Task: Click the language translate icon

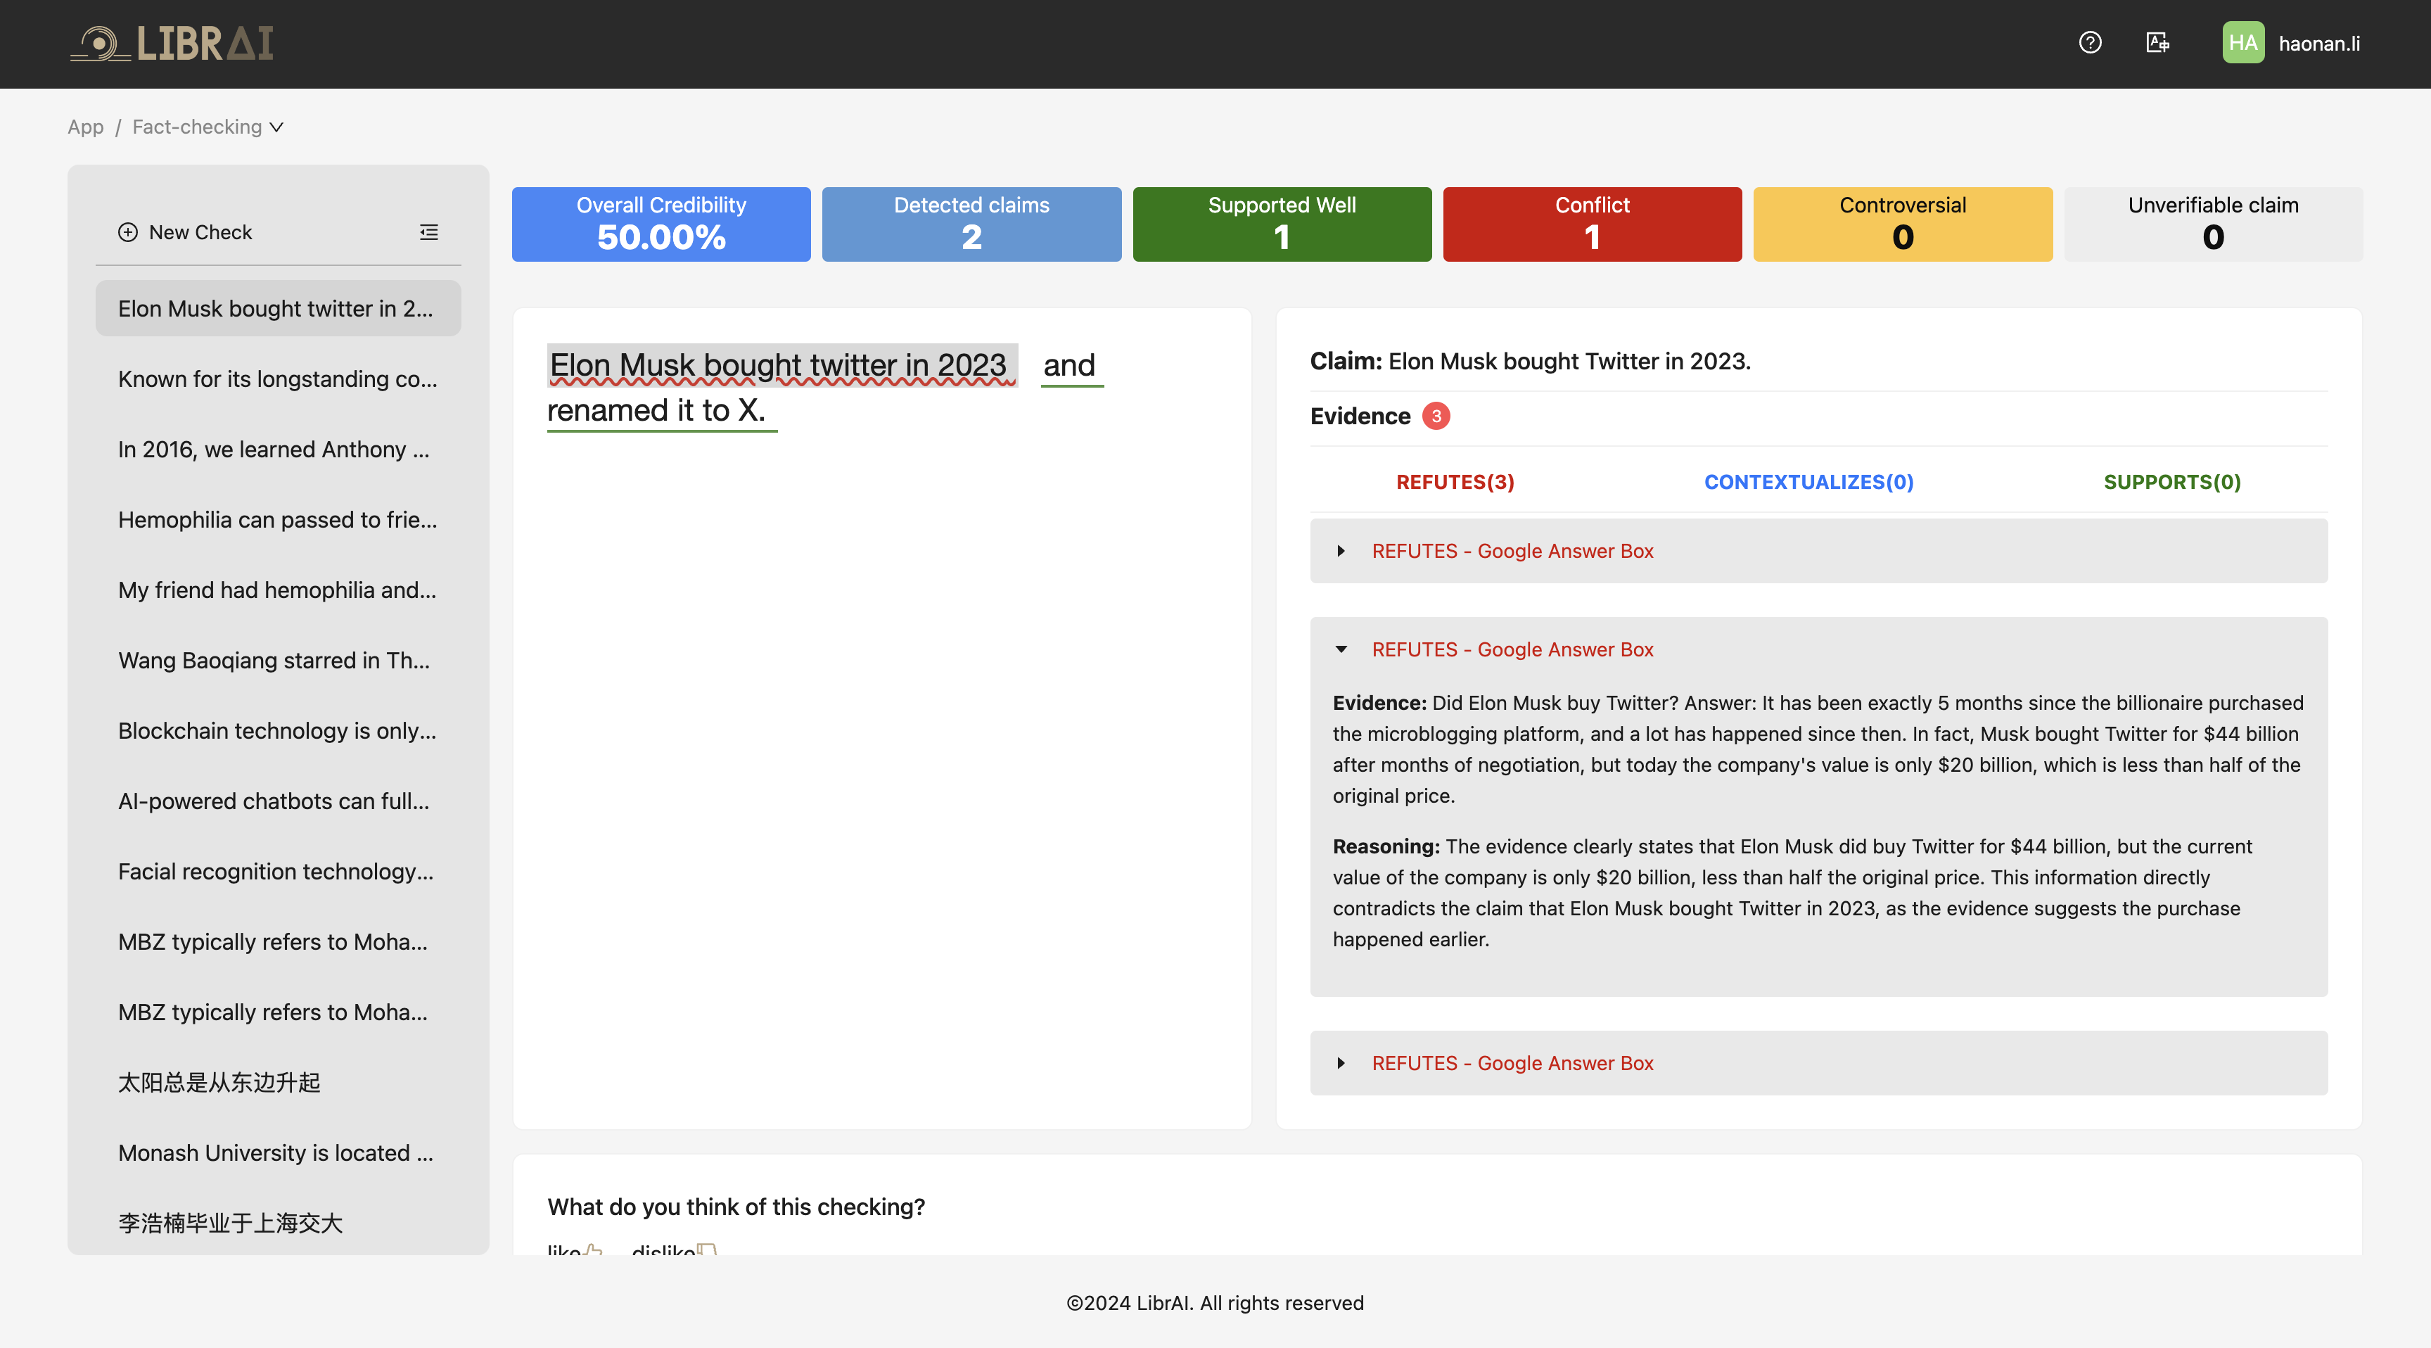Action: tap(2157, 42)
